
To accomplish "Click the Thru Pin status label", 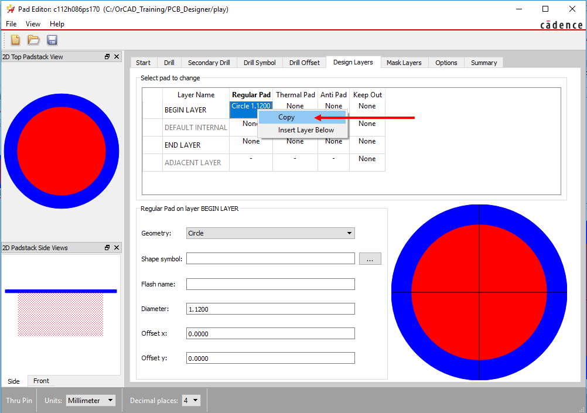I will coord(19,400).
